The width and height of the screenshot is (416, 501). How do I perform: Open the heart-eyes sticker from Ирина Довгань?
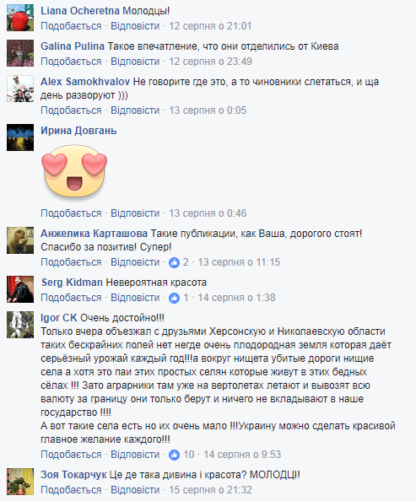click(74, 173)
